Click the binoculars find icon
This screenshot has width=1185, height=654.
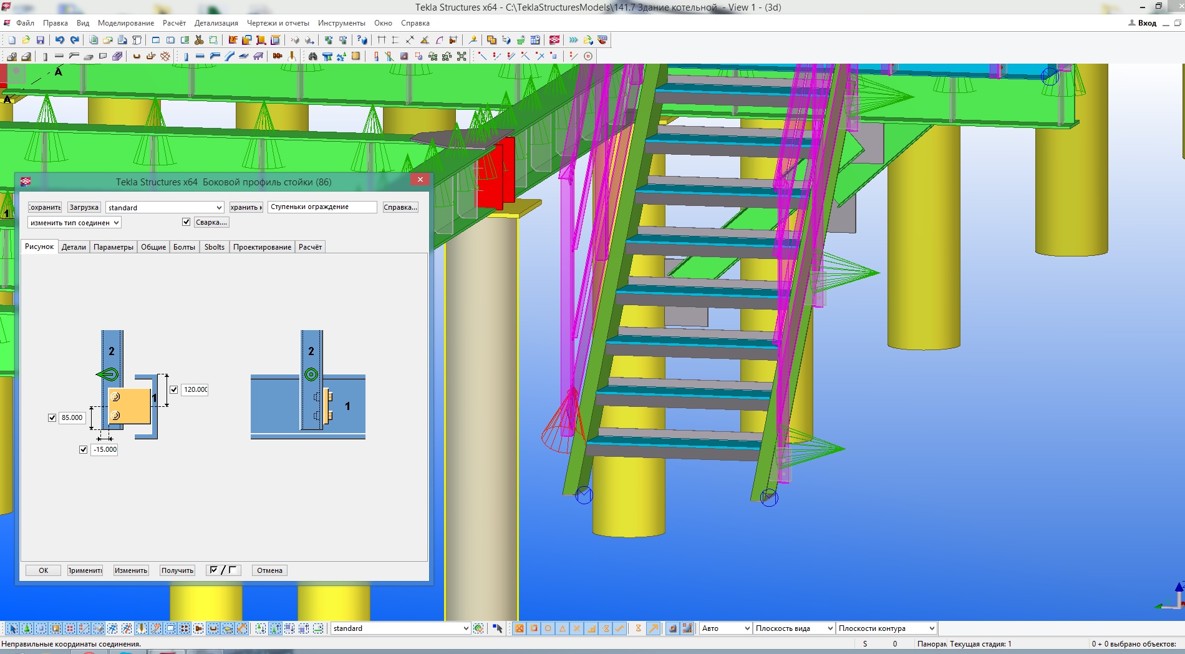tap(312, 56)
